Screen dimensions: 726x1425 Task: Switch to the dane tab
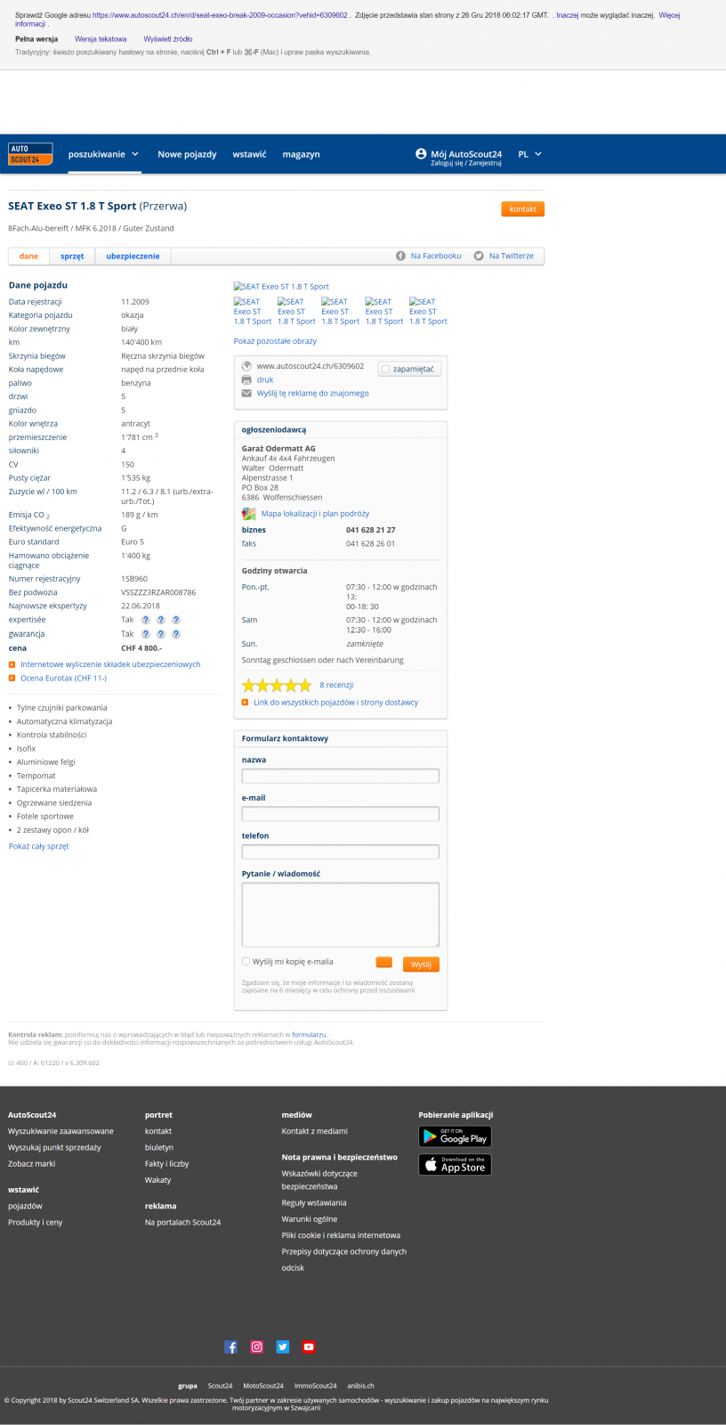tap(29, 256)
